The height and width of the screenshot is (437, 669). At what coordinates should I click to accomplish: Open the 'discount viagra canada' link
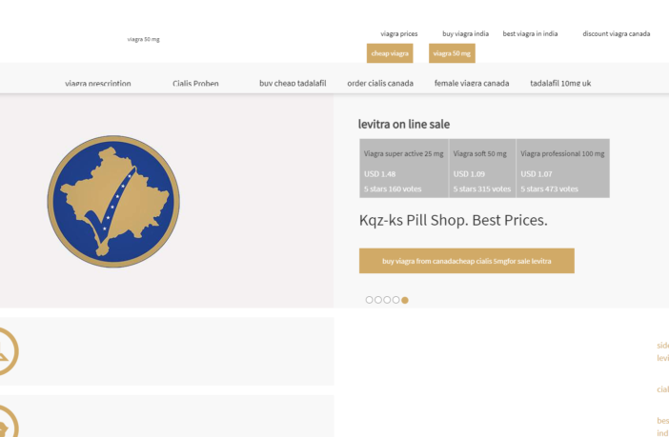(616, 33)
